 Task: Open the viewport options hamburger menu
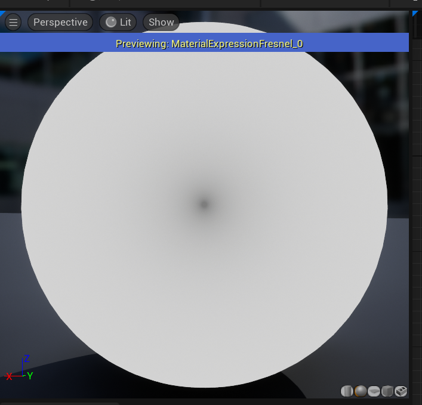13,22
